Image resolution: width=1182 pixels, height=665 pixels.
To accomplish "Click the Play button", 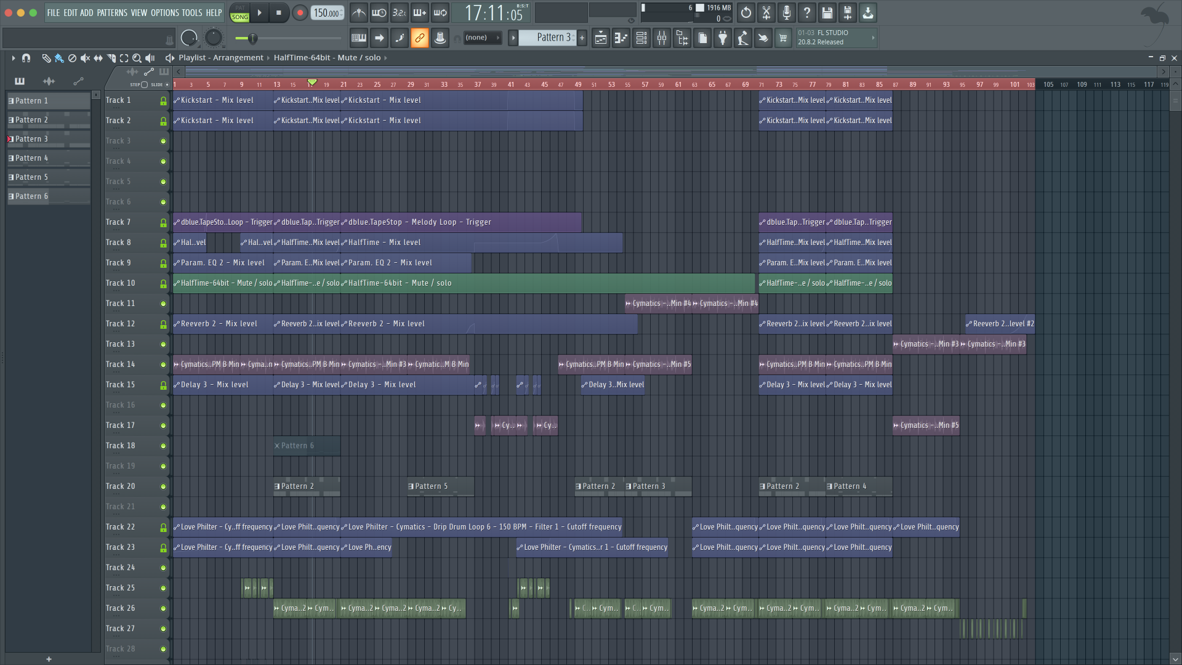I will click(x=259, y=13).
